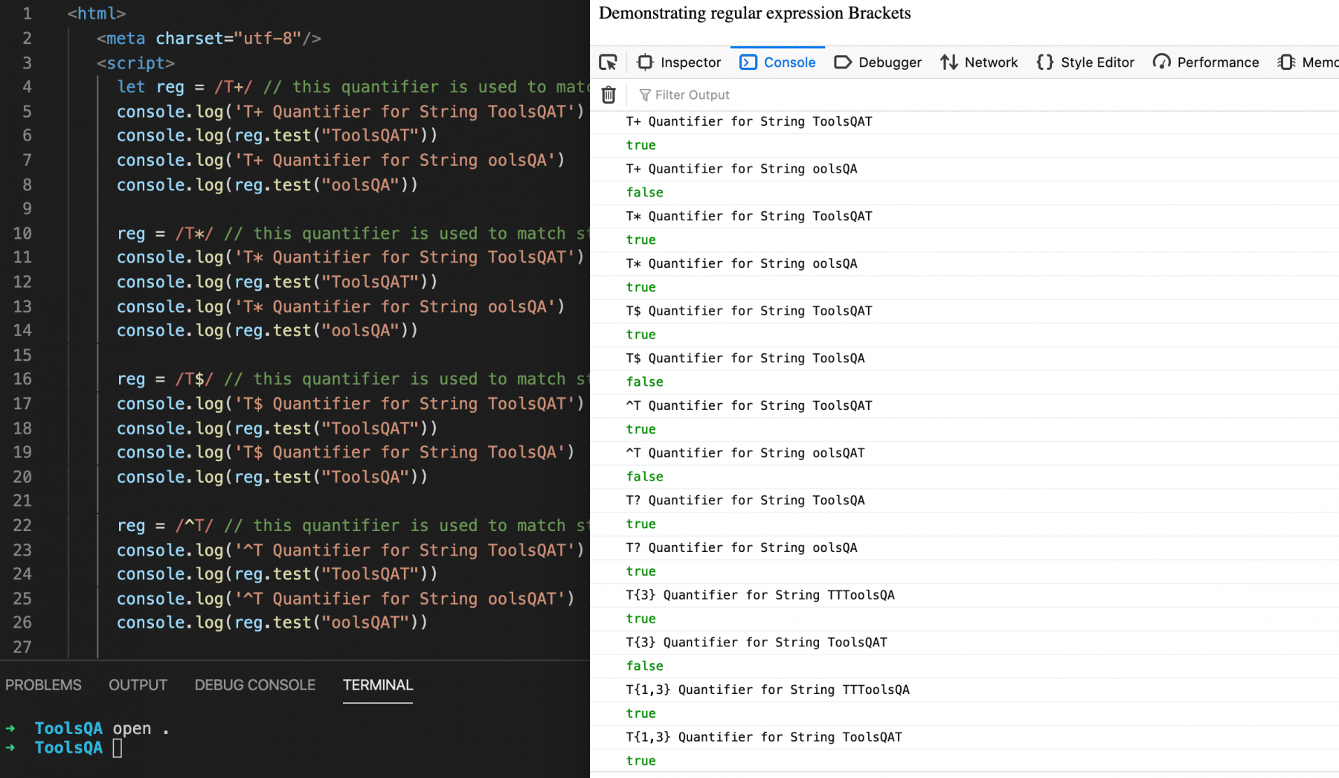This screenshot has width=1339, height=778.
Task: Click the Console tab icon
Action: (x=748, y=62)
